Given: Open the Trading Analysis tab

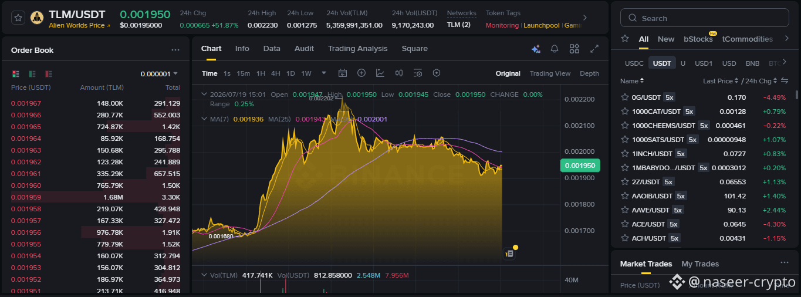Looking at the screenshot, I should tap(357, 49).
